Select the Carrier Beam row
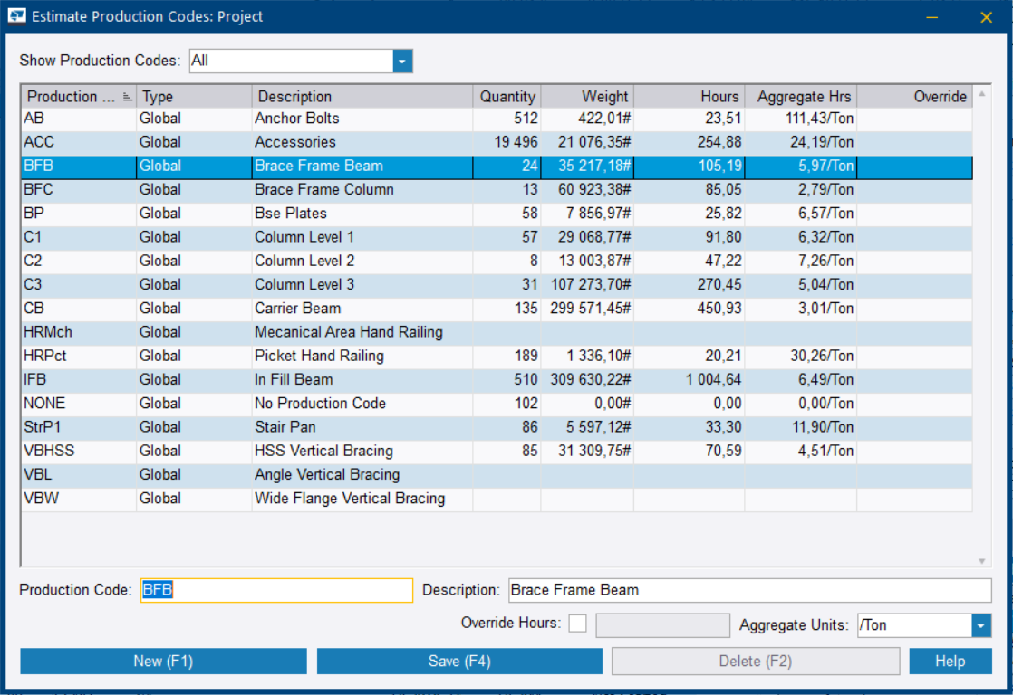The width and height of the screenshot is (1013, 695). (297, 309)
